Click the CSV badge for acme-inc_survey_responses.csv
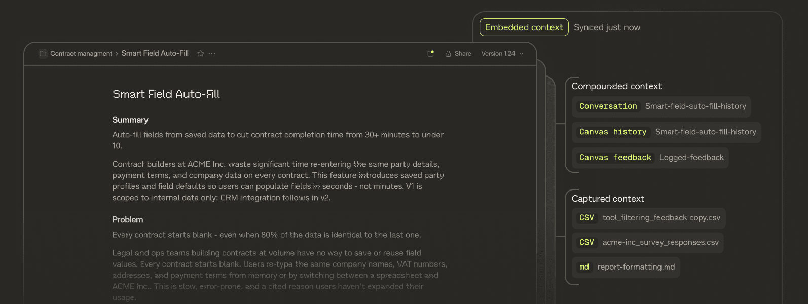 coord(586,243)
